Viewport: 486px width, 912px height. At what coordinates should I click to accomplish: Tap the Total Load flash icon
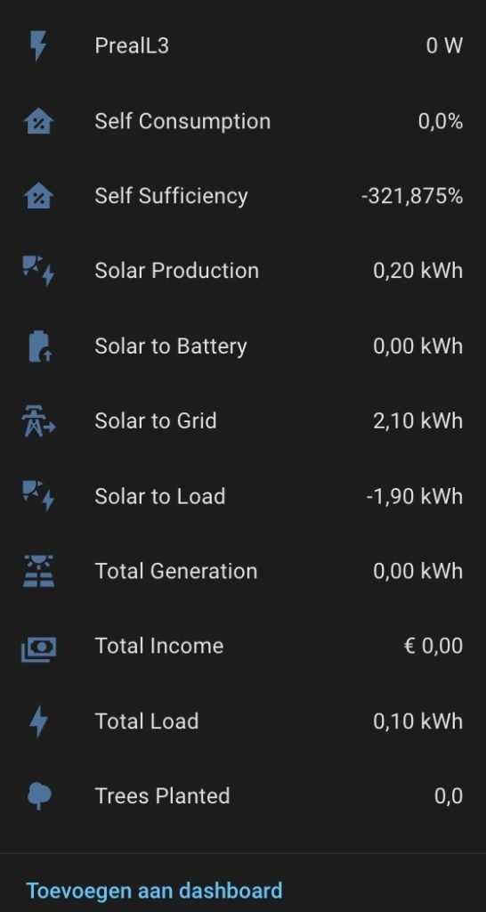click(38, 721)
